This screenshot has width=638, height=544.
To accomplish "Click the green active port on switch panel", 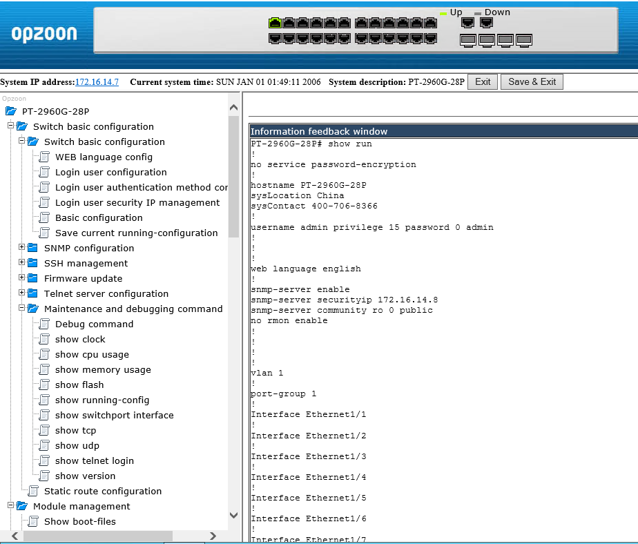I will tap(275, 23).
